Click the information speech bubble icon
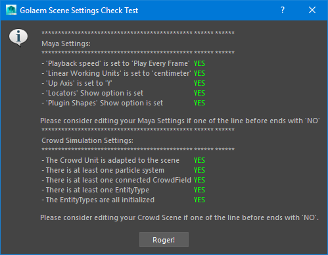This screenshot has height=255, width=328. [18, 38]
